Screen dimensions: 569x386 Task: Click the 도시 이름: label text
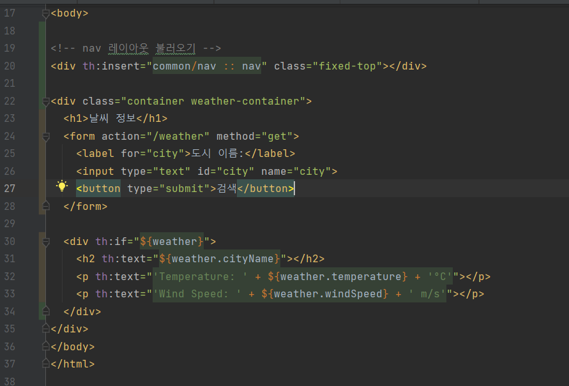pyautogui.click(x=218, y=154)
